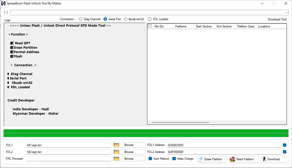
Task: Open the device port dropdown list
Action: (x=286, y=12)
